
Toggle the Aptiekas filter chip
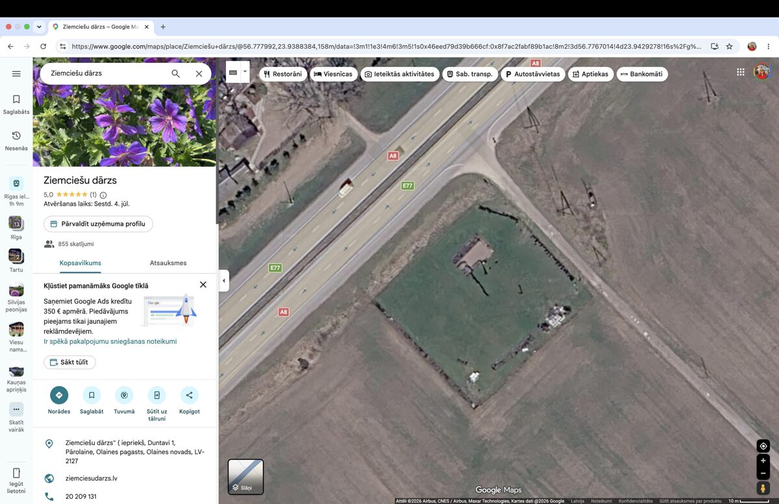591,74
